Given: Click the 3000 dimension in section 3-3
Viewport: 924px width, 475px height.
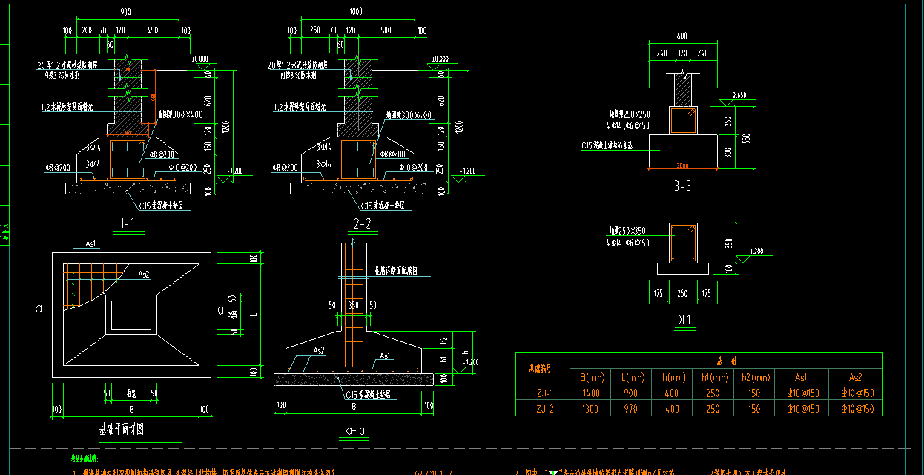Looking at the screenshot, I should click(682, 166).
